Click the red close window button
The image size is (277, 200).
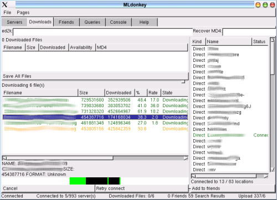(x=273, y=5)
